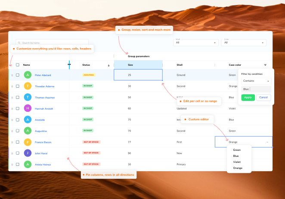Choose Green from the color list
This screenshot has height=199, width=285.
coord(237,150)
